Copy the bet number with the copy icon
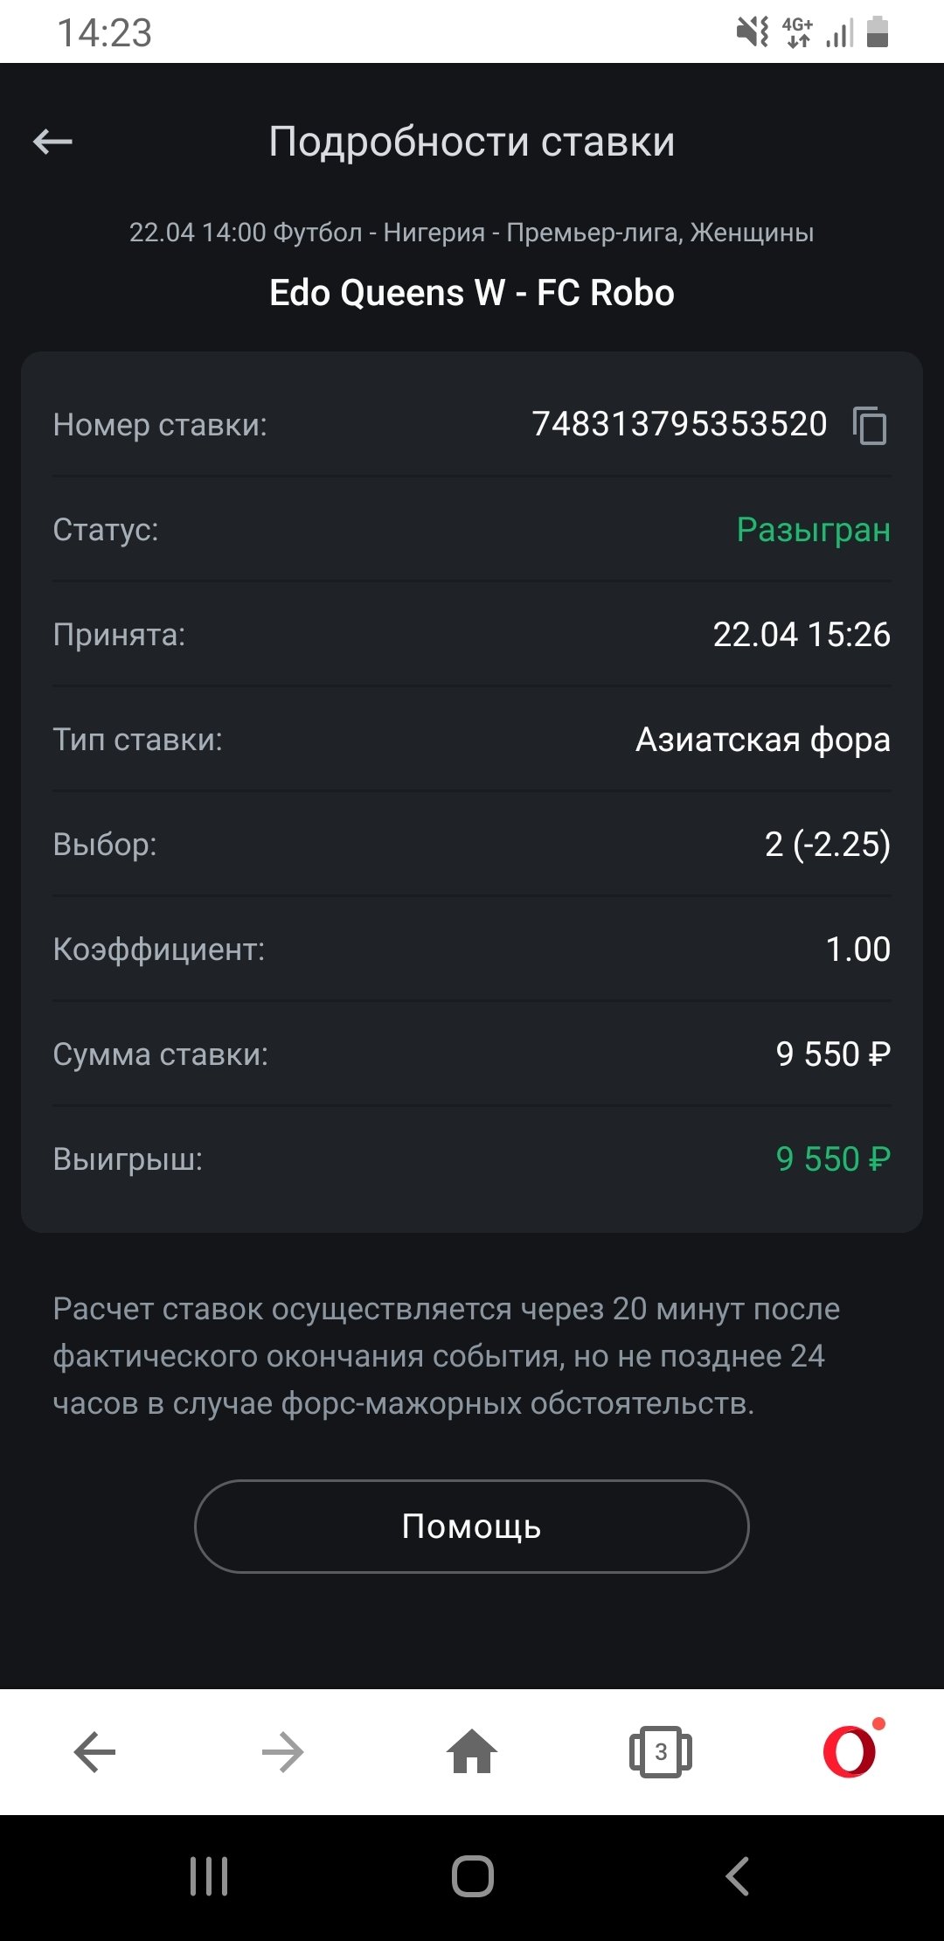This screenshot has width=944, height=1941. click(870, 426)
